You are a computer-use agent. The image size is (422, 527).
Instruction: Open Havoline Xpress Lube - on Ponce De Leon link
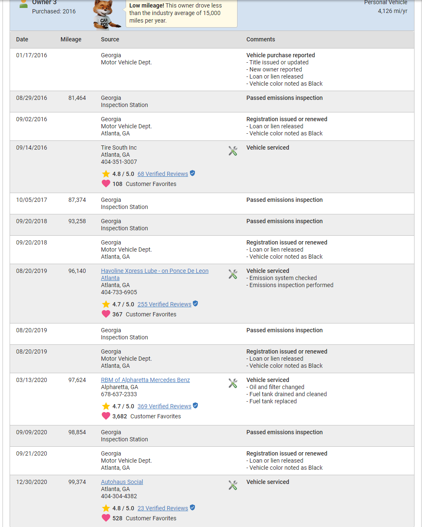coord(155,274)
